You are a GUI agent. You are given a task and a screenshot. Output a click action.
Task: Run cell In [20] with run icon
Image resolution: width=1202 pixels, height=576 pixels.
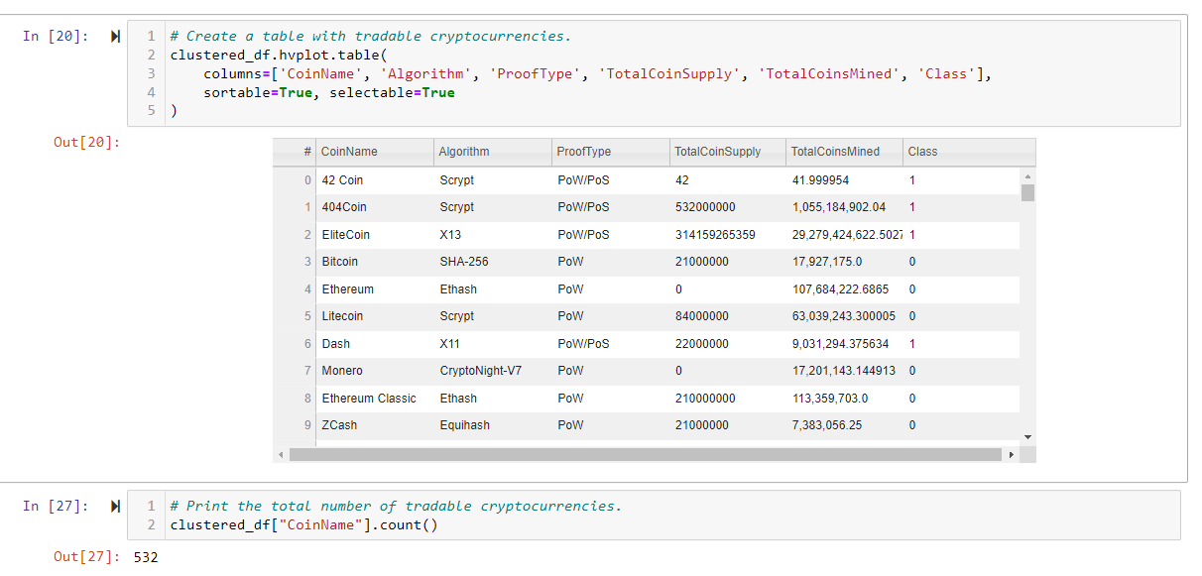(115, 37)
